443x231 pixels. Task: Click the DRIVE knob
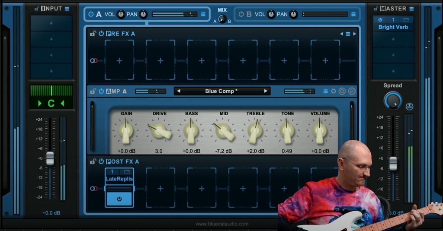(x=159, y=131)
